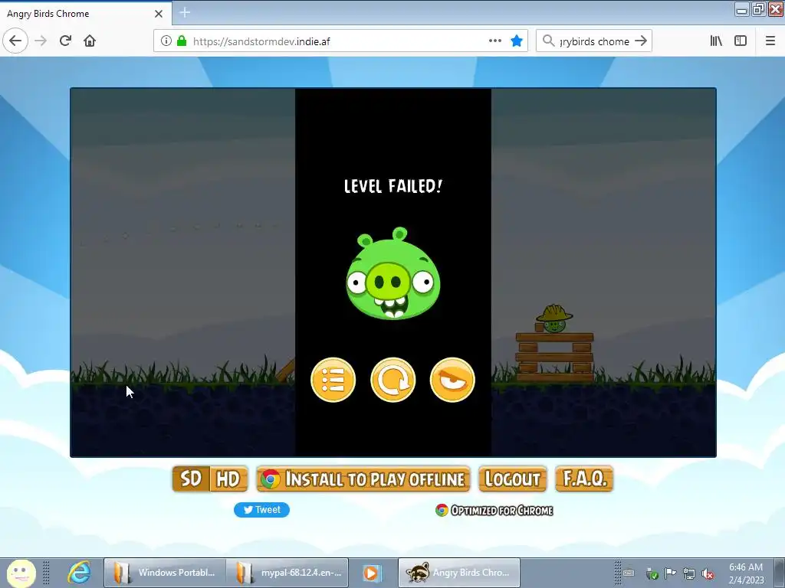Submit search with the arrow button

[641, 41]
